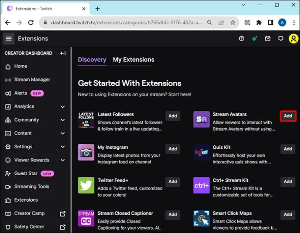The height and width of the screenshot is (233, 300).
Task: Bookmark this page with the star
Action: [x=233, y=23]
